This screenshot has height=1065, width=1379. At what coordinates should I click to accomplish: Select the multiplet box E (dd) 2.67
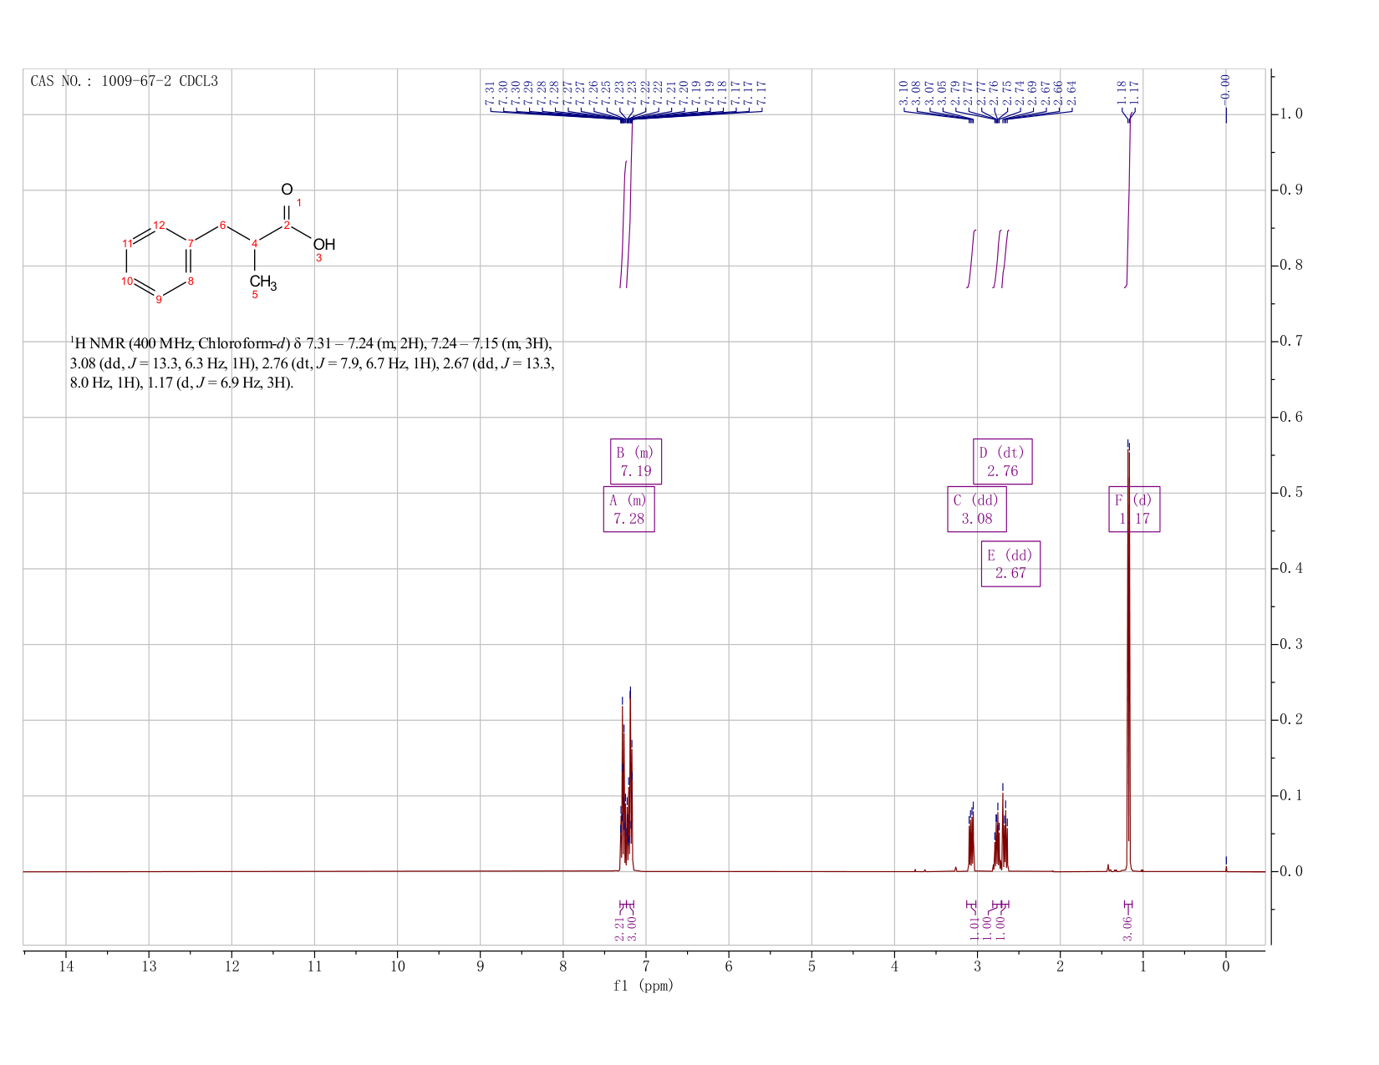click(1010, 564)
